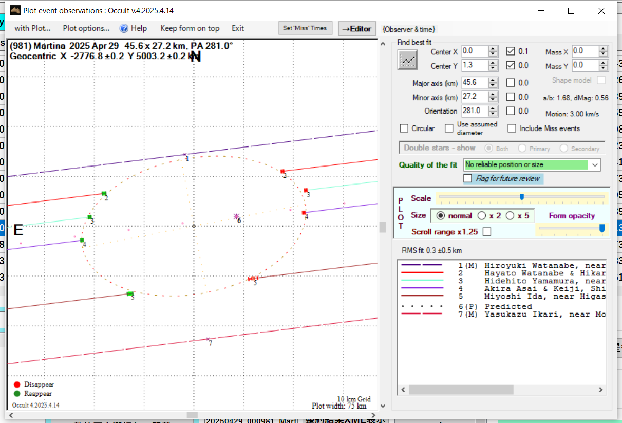The width and height of the screenshot is (622, 423).
Task: Open the with Plot menu
Action: pyautogui.click(x=32, y=28)
